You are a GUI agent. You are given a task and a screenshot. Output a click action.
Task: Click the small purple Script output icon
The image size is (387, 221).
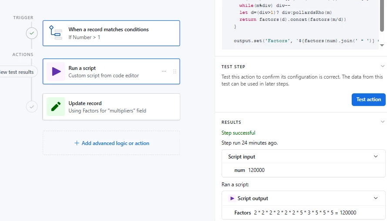pos(232,198)
